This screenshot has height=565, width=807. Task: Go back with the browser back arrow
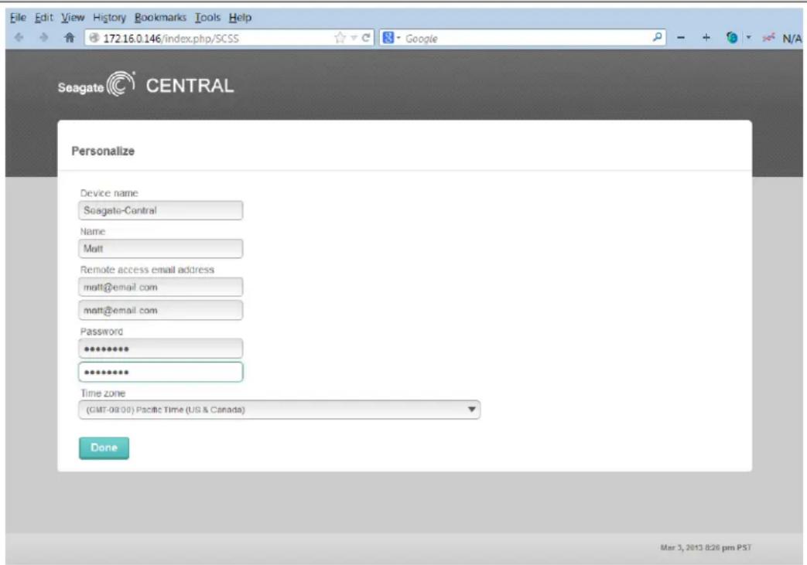19,38
